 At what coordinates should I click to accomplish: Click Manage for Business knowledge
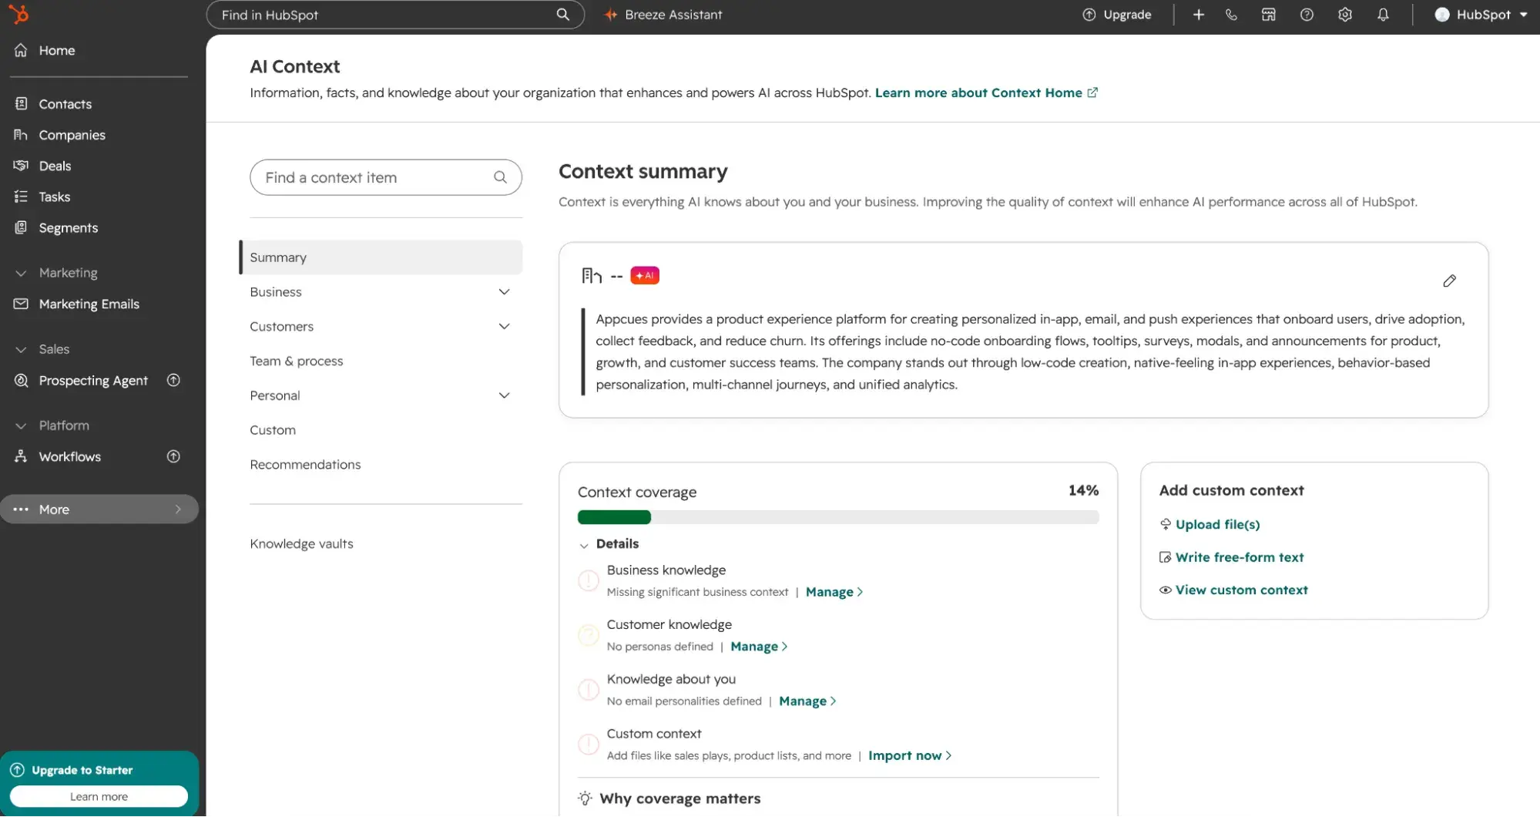pyautogui.click(x=834, y=592)
